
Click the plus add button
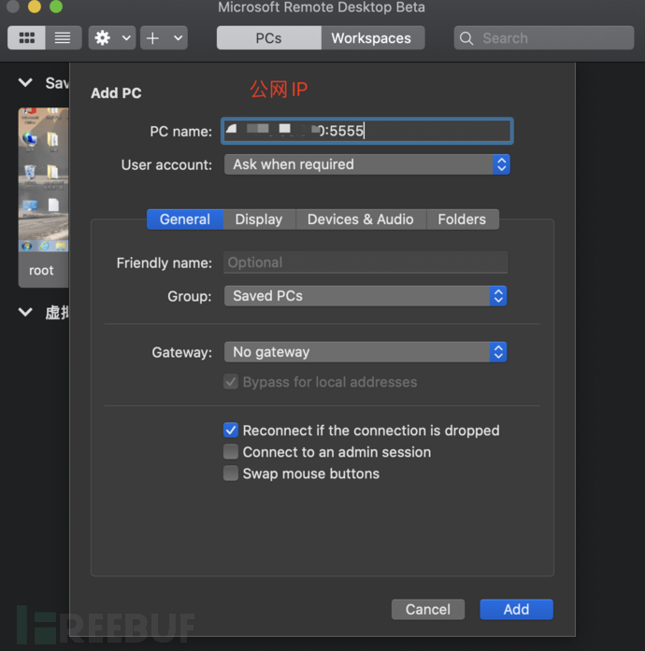pyautogui.click(x=153, y=38)
